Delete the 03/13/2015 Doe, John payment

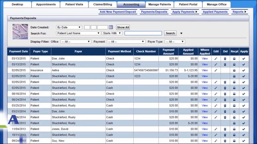(225, 59)
